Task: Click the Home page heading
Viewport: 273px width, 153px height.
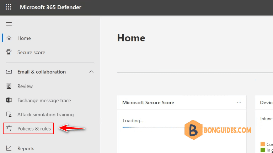Action: click(x=131, y=38)
